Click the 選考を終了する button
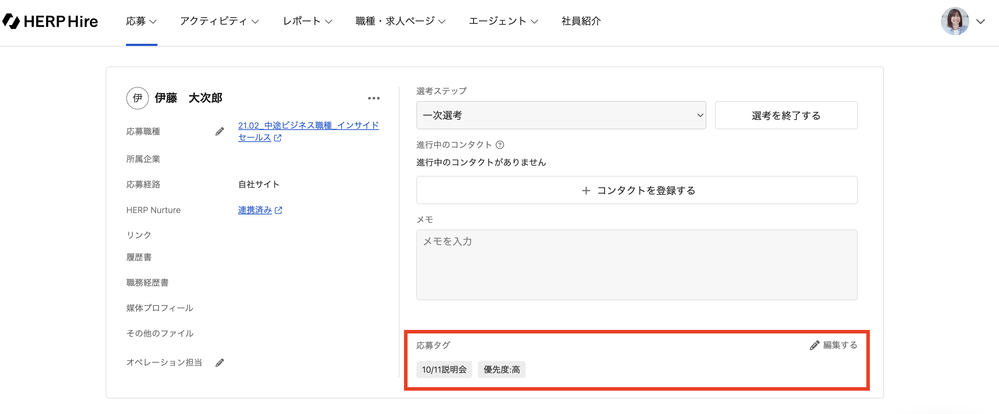This screenshot has height=414, width=999. click(x=786, y=116)
